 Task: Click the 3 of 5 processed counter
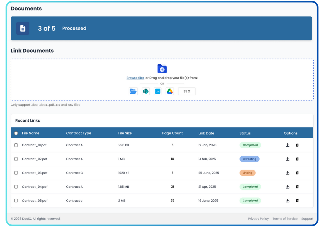coord(47,28)
